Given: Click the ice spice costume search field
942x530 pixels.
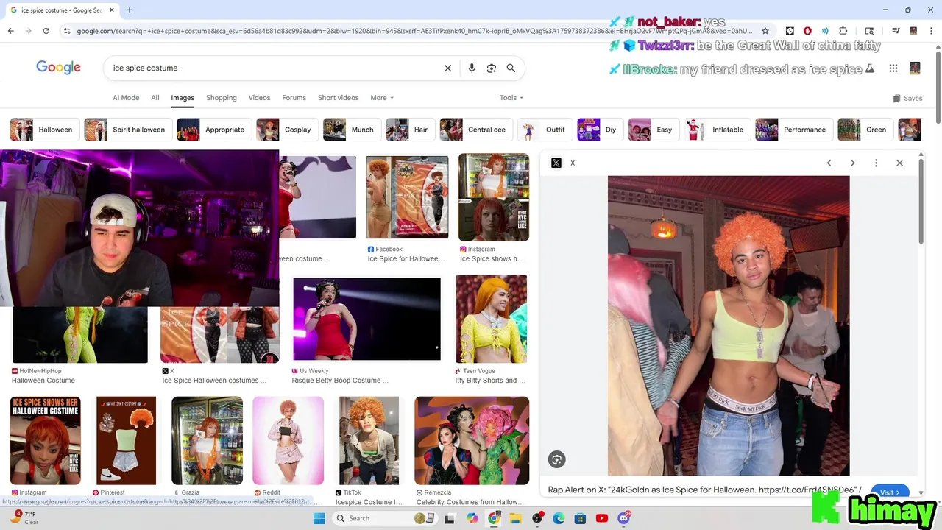Looking at the screenshot, I should 272,68.
